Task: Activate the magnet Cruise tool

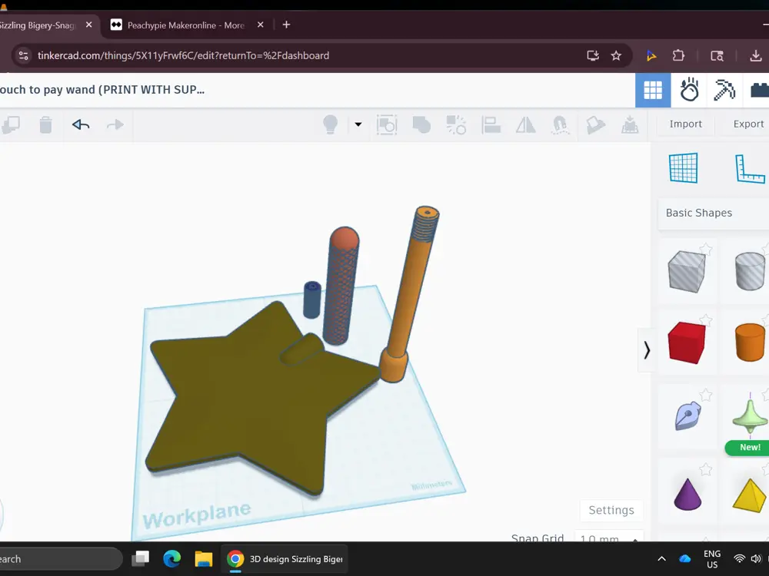Action: coord(560,125)
